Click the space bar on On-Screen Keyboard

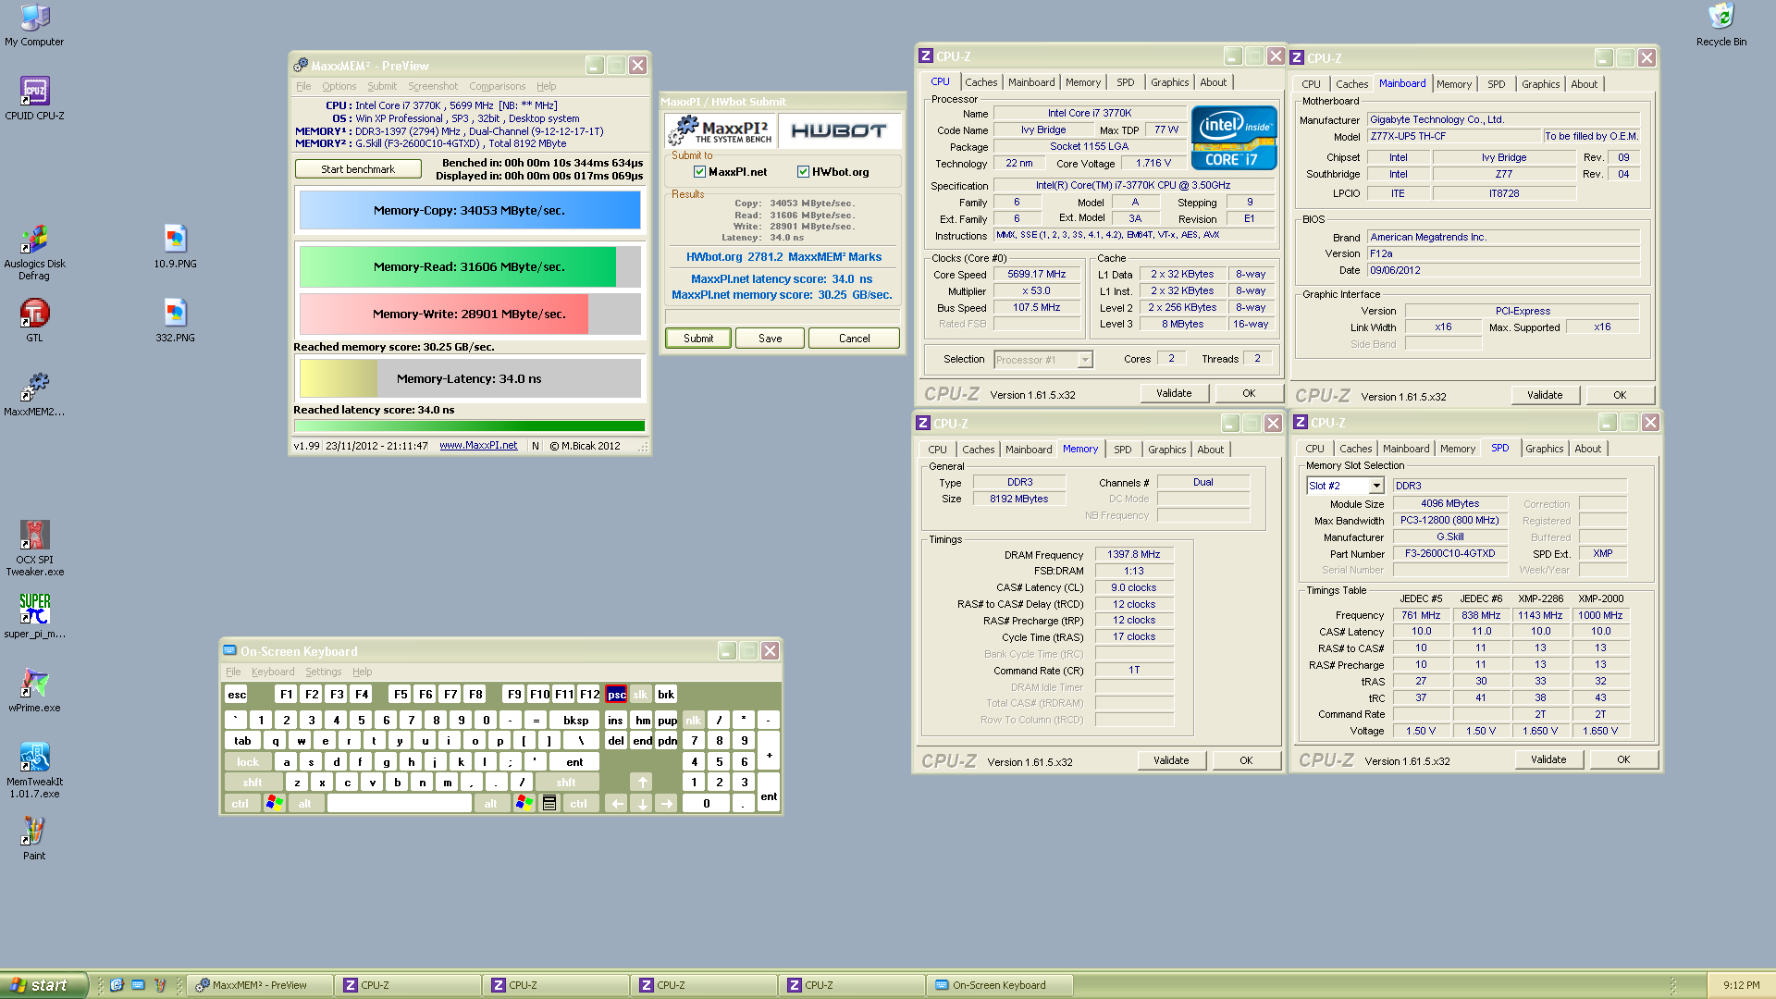tap(400, 804)
